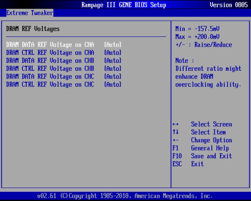Select DRAM CTRL REF Voltage on CHC row
The width and height of the screenshot is (251, 201).
point(64,85)
